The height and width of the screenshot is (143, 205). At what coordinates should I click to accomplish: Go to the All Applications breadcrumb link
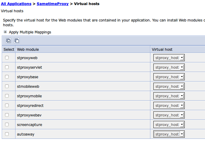tap(16, 4)
